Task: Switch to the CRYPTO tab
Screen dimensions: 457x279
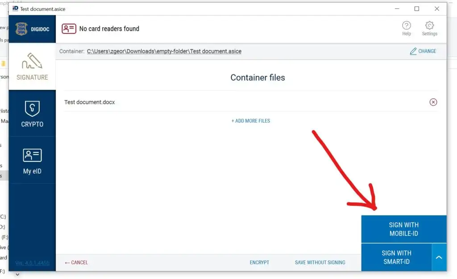Action: tap(32, 115)
